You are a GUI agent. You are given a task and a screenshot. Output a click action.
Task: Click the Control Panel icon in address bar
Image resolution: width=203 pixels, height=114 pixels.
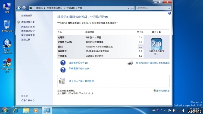(x=31, y=8)
